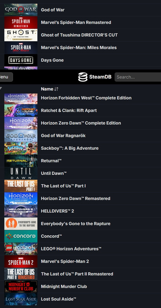
Task: Select The Last of Us Part II Remastered name
Action: (77, 274)
